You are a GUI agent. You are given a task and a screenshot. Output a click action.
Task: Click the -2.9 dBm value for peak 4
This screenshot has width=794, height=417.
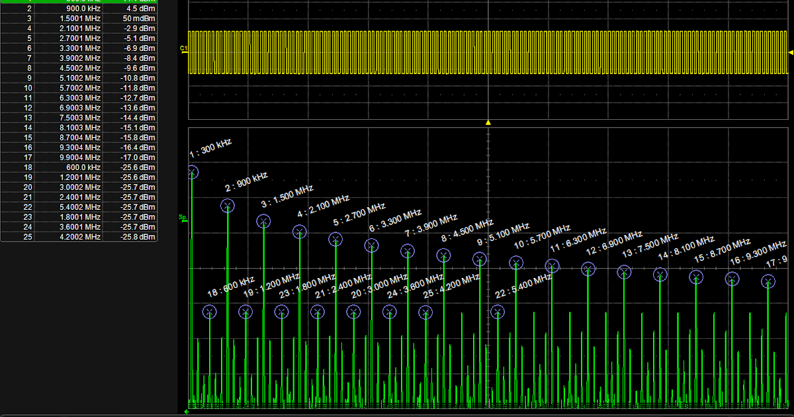(x=140, y=28)
